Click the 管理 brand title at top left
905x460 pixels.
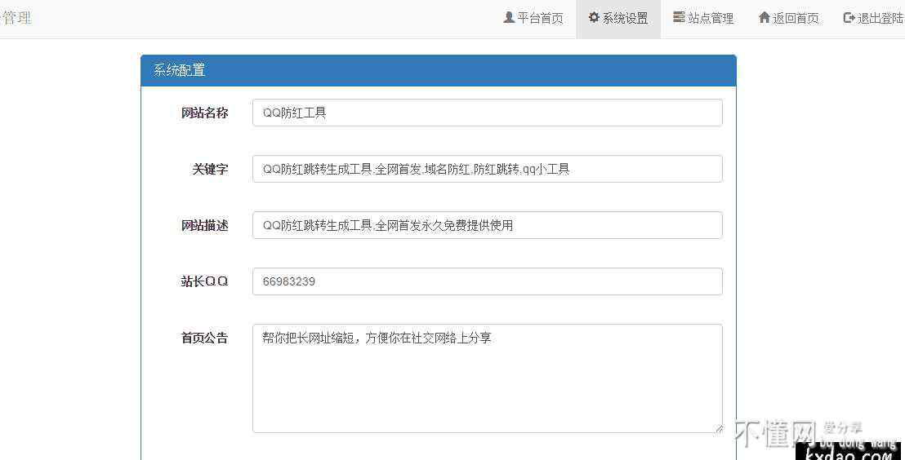point(16,17)
